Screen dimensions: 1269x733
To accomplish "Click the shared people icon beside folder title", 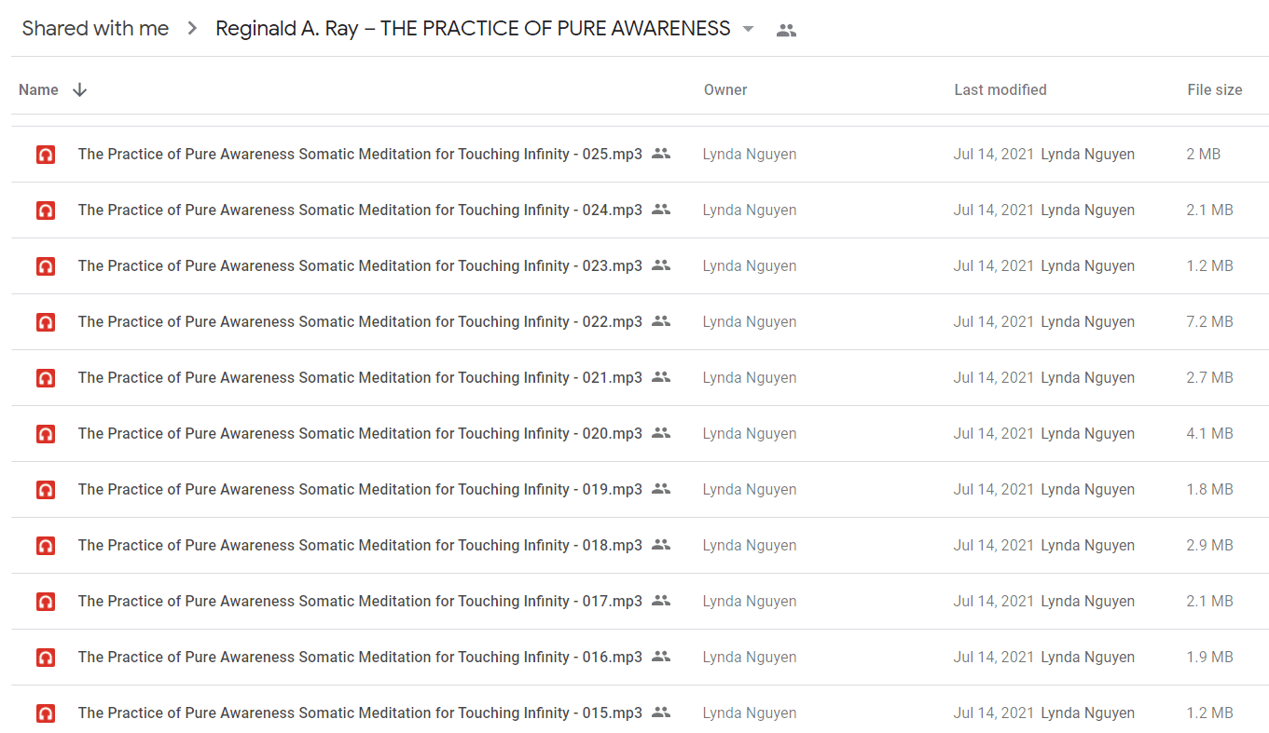I will click(786, 30).
